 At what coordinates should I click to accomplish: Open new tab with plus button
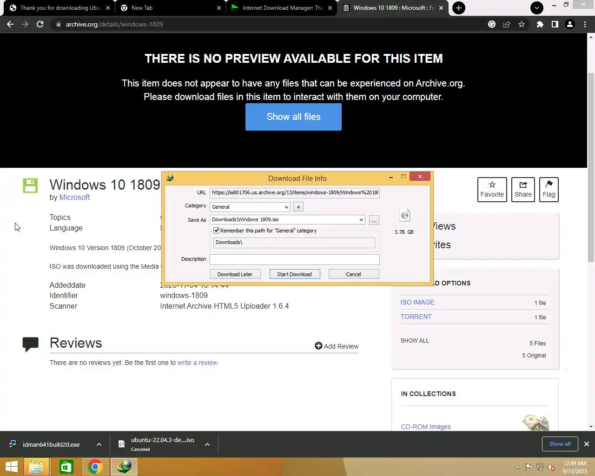pos(459,8)
